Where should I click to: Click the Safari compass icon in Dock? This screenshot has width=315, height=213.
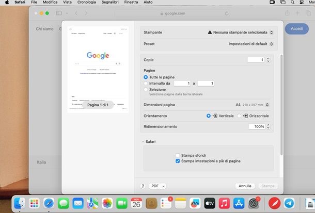tap(49, 203)
